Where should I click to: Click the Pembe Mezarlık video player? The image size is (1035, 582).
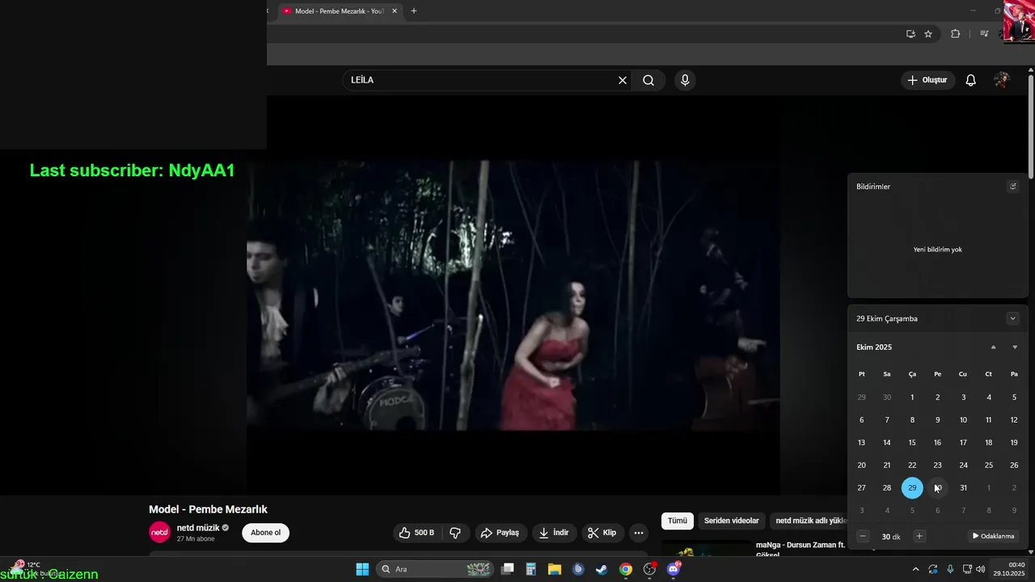513,295
